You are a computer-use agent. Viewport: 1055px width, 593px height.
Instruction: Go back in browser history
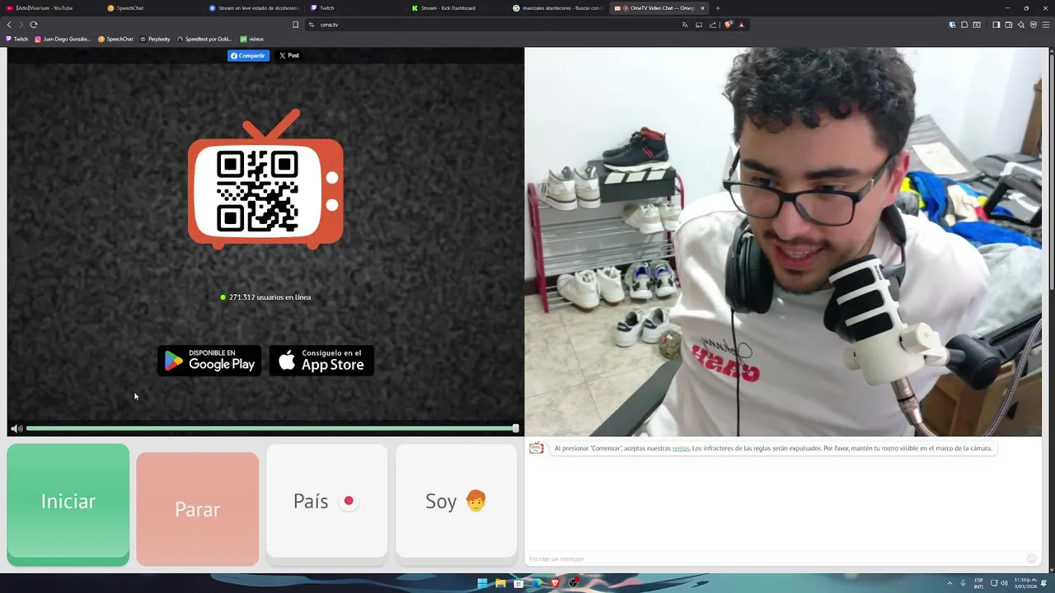pos(9,25)
